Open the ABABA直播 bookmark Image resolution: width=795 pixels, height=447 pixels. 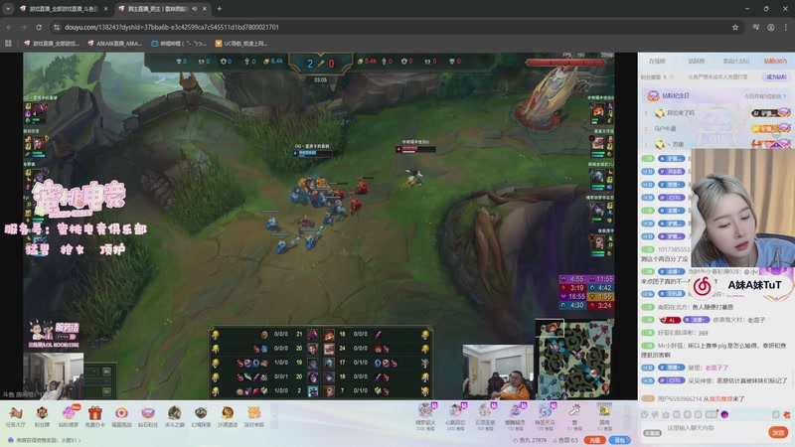[x=114, y=44]
